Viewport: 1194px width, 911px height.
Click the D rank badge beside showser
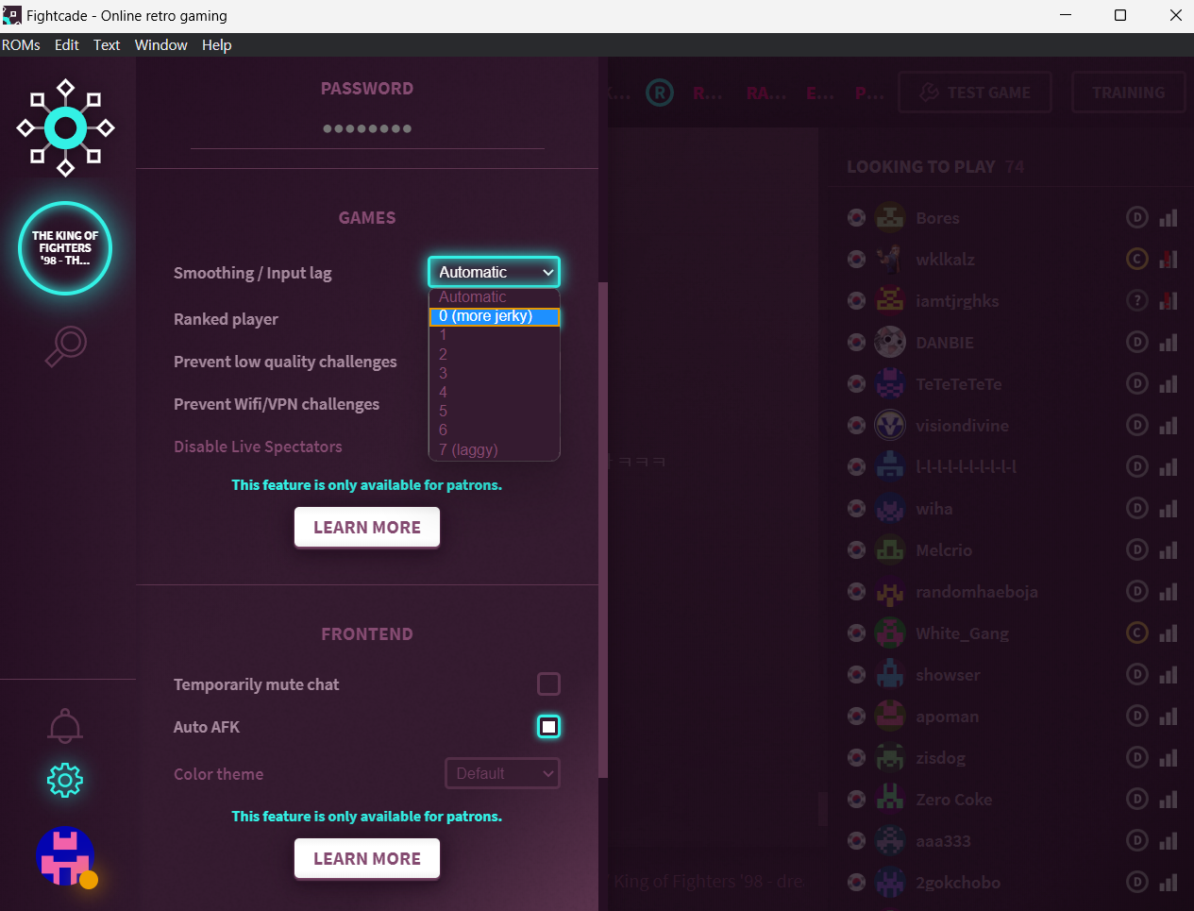[x=1137, y=674]
